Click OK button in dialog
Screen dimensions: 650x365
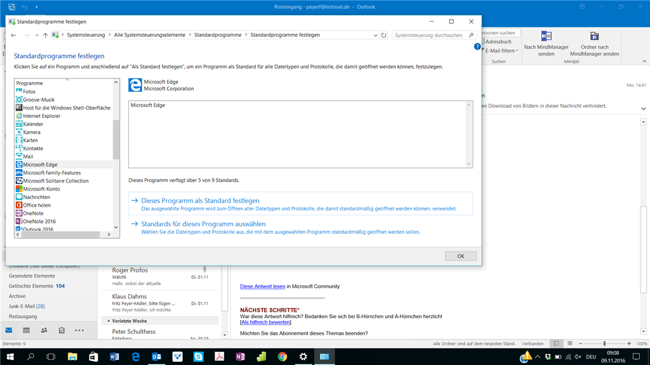pos(461,256)
